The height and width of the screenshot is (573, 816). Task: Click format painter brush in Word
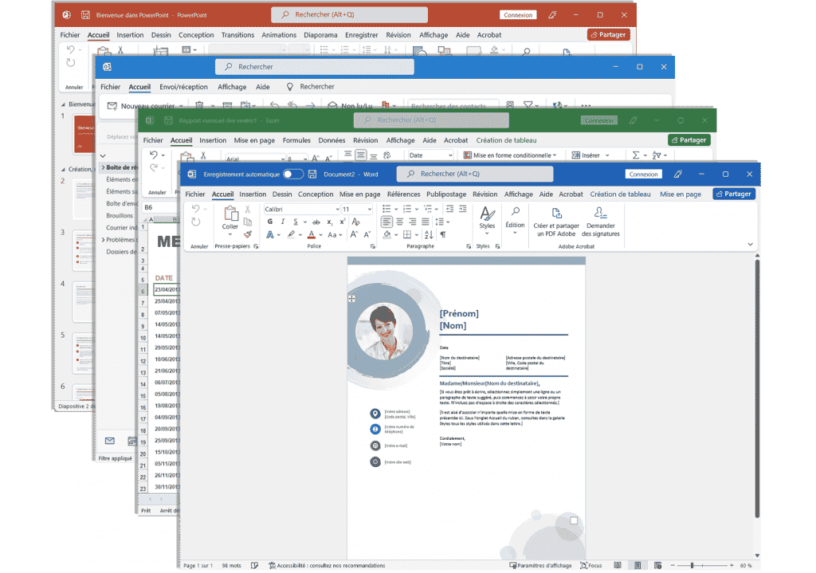pos(248,235)
